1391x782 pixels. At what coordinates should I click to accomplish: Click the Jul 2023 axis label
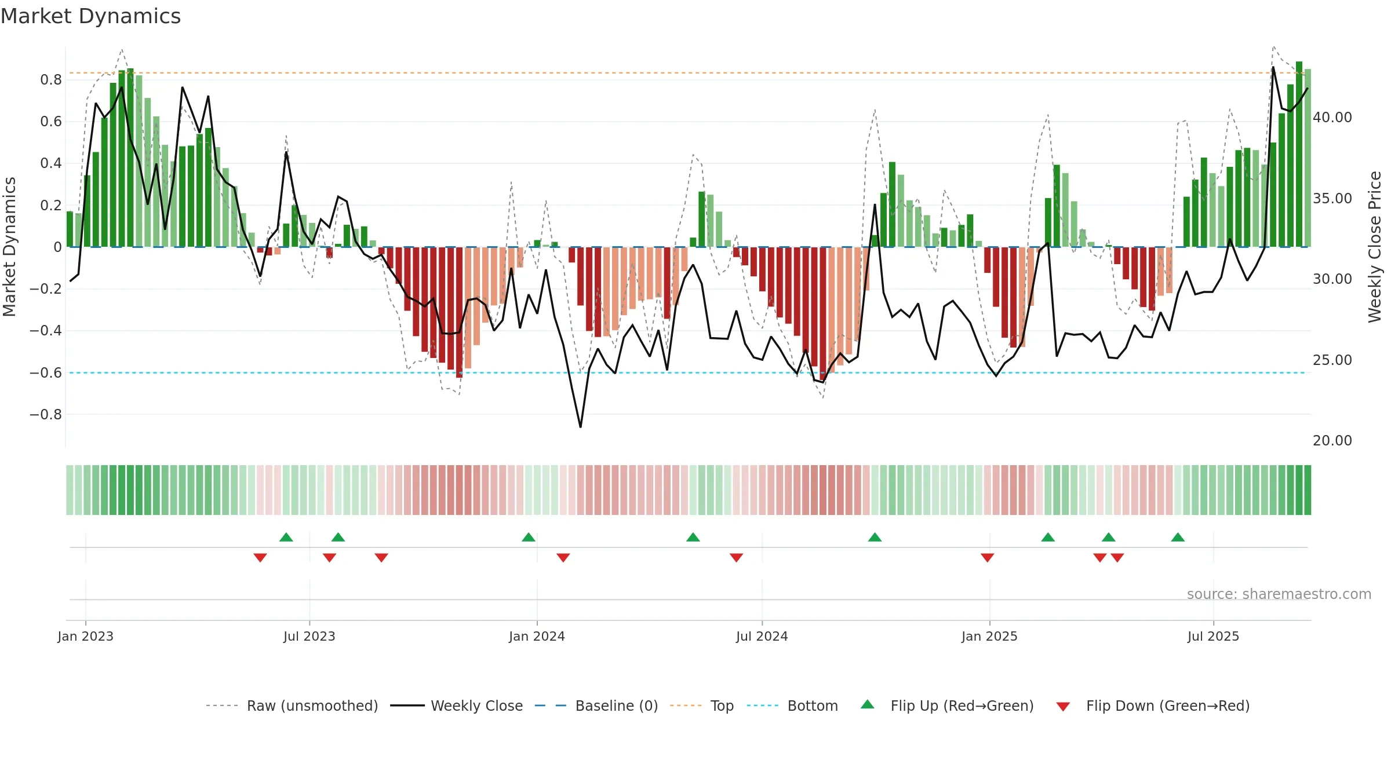(309, 636)
